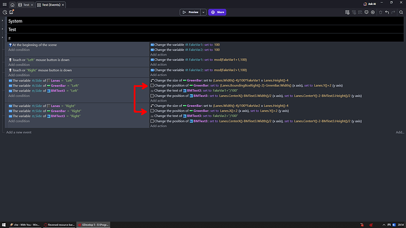Select action setting FakeVar1 to mod(FakeVar1+1,100)
This screenshot has width=406, height=228.
pyautogui.click(x=199, y=60)
